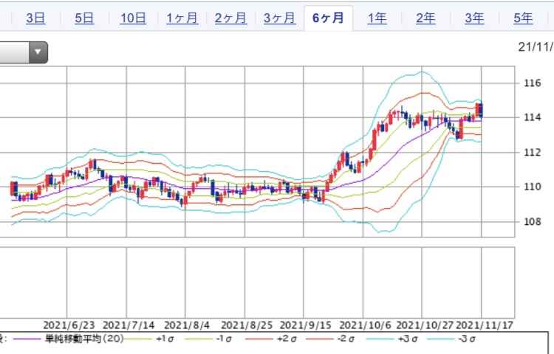This screenshot has width=554, height=354.
Task: Click the 2021/10/6 date axis label
Action: click(x=364, y=324)
